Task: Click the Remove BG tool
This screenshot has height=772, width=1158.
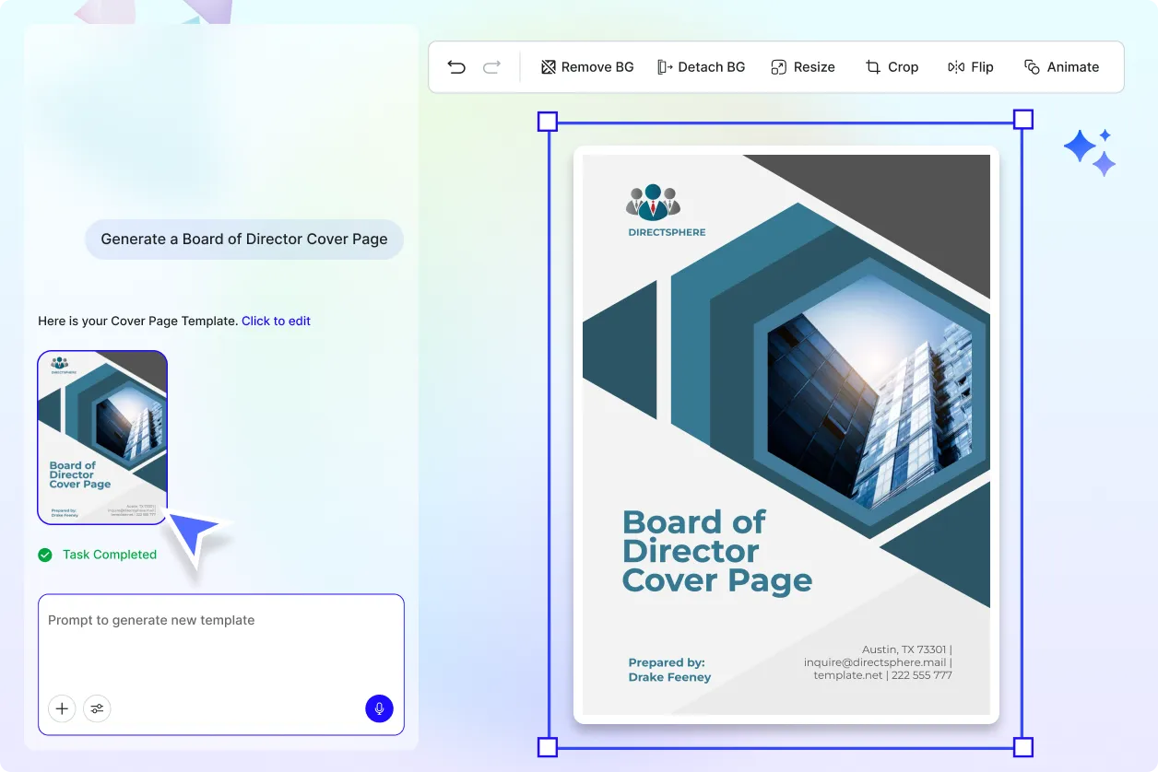Action: [586, 66]
